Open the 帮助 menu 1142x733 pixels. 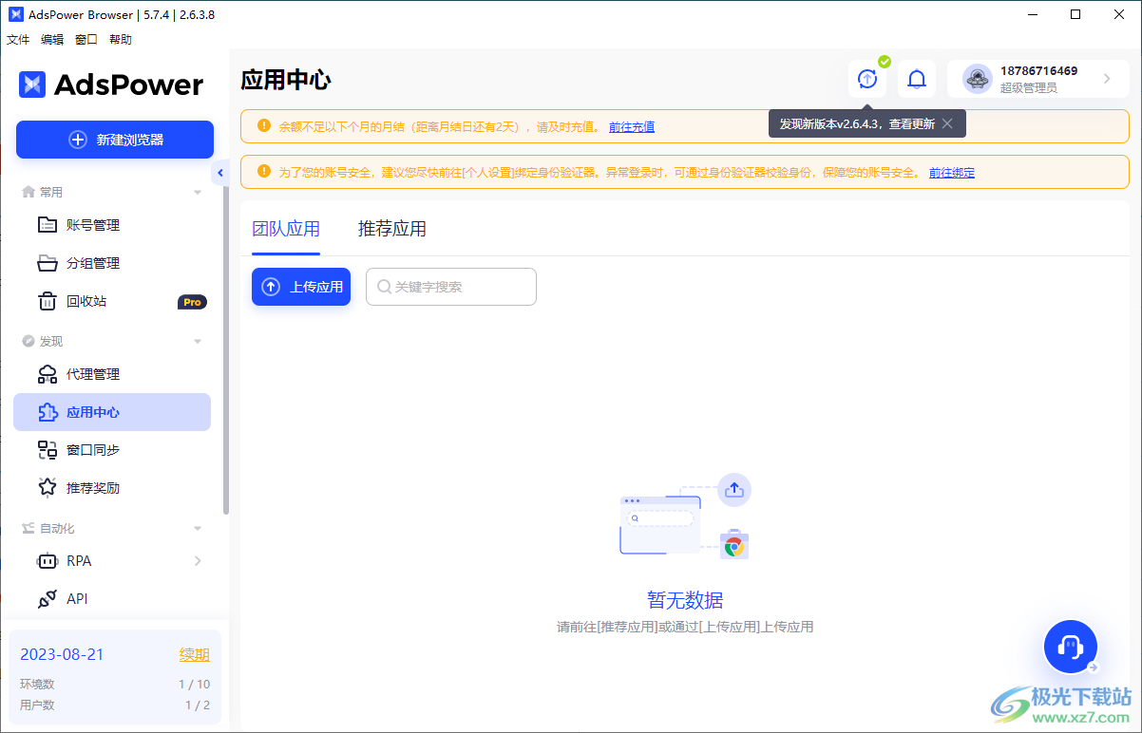(121, 39)
